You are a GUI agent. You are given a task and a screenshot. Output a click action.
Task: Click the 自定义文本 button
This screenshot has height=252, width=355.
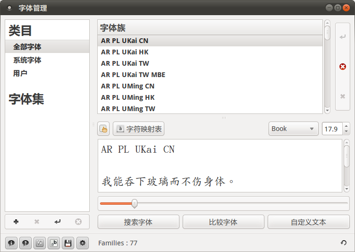point(309,222)
